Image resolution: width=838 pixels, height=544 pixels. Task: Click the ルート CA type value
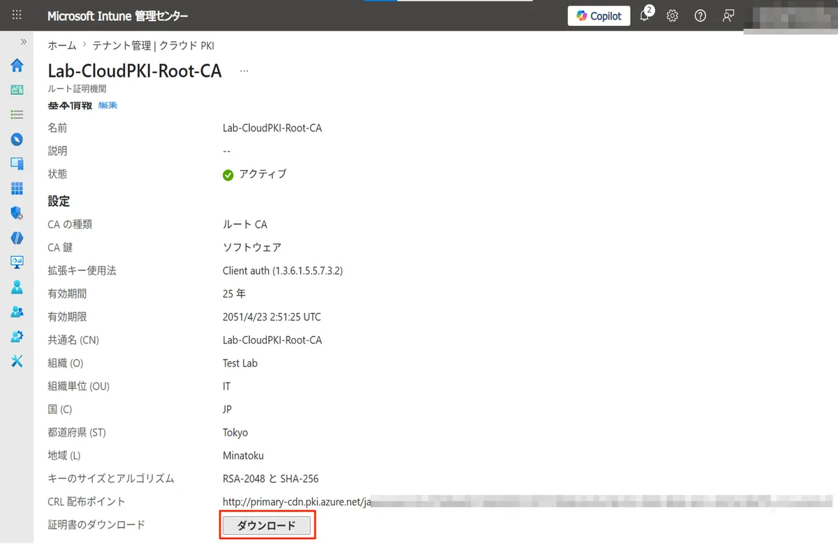point(245,224)
